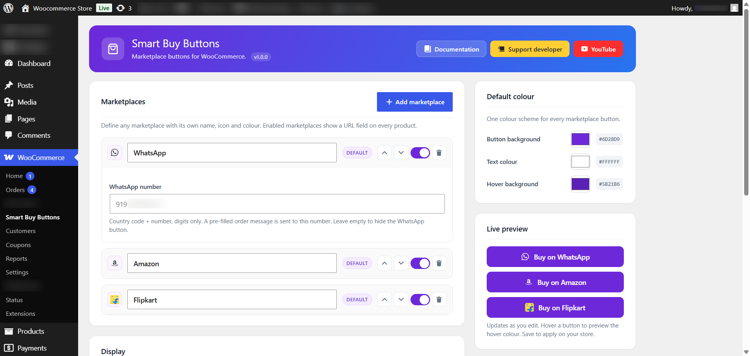750x356 pixels.
Task: Click the Support developer button
Action: [x=530, y=49]
